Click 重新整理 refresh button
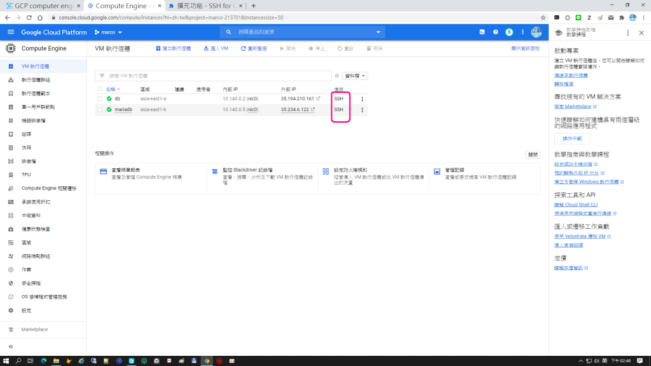Screen dimensions: 651x366 [x=254, y=48]
